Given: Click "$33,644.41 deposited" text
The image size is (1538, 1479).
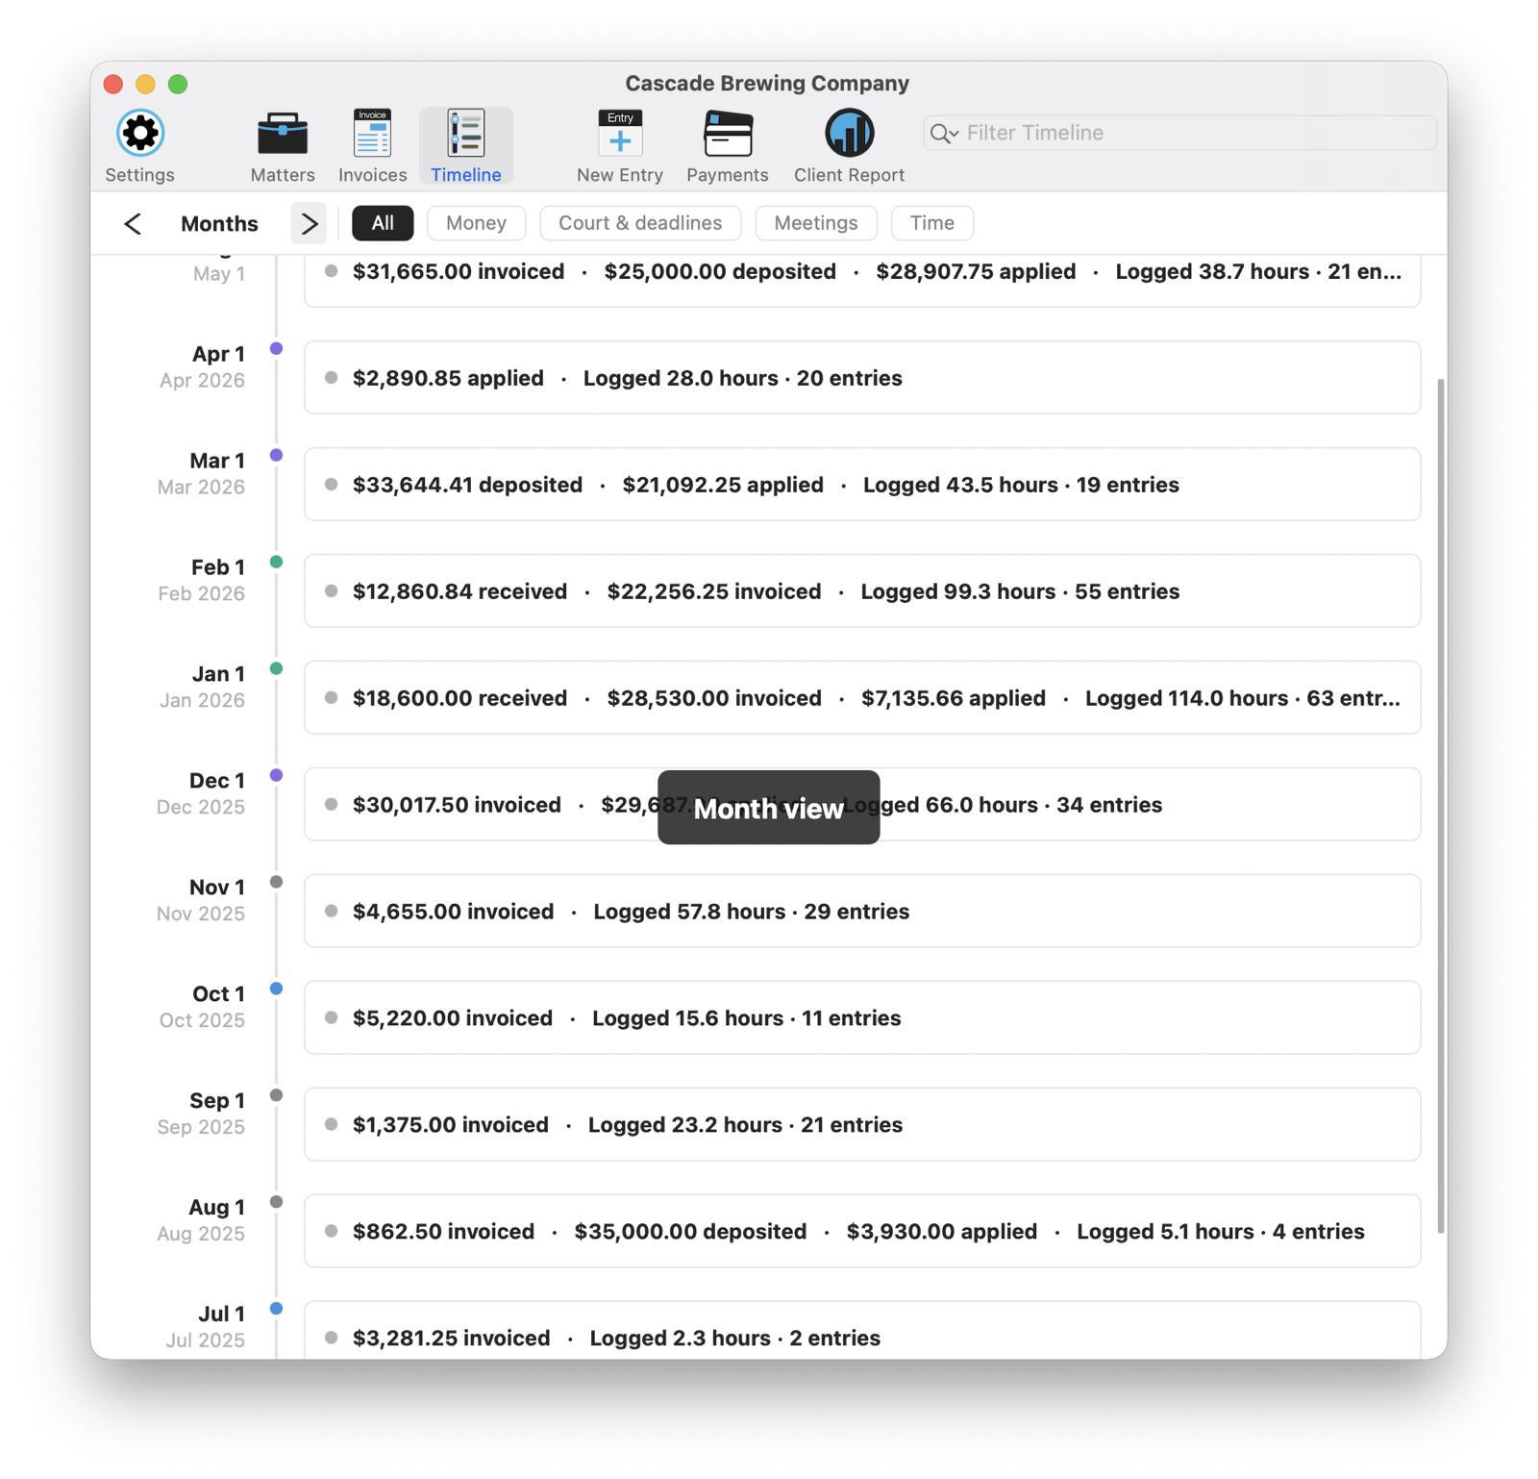Looking at the screenshot, I should pos(467,486).
